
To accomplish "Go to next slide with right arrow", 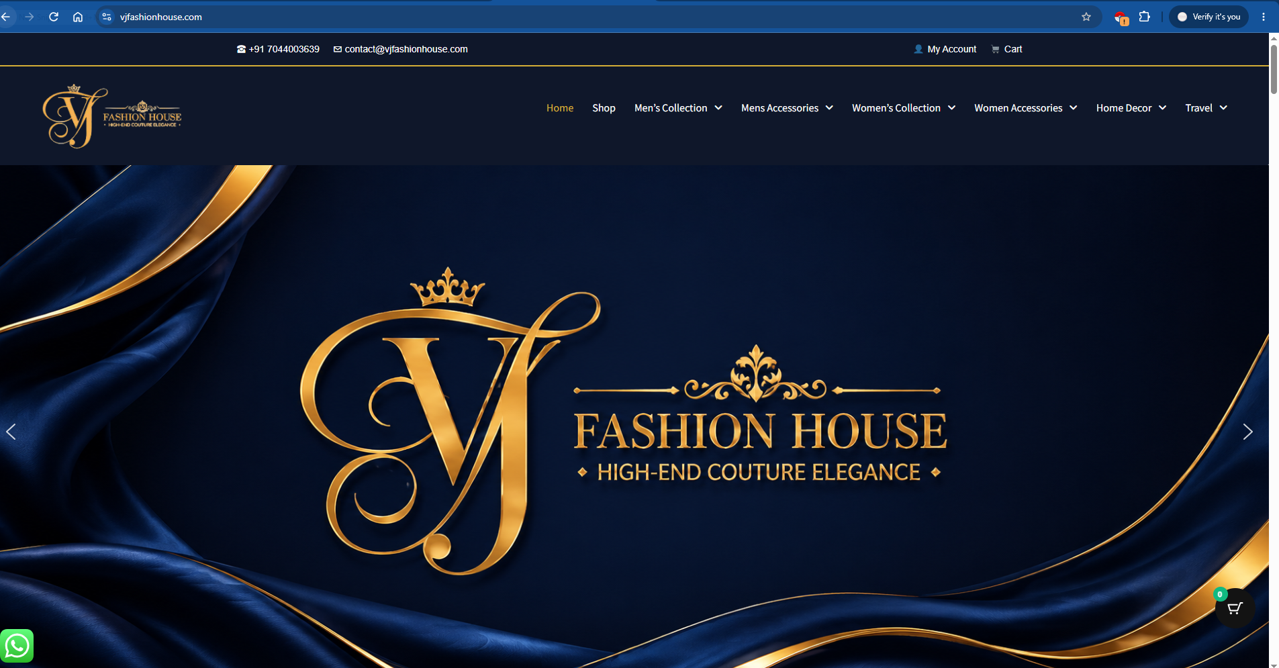I will [1247, 432].
